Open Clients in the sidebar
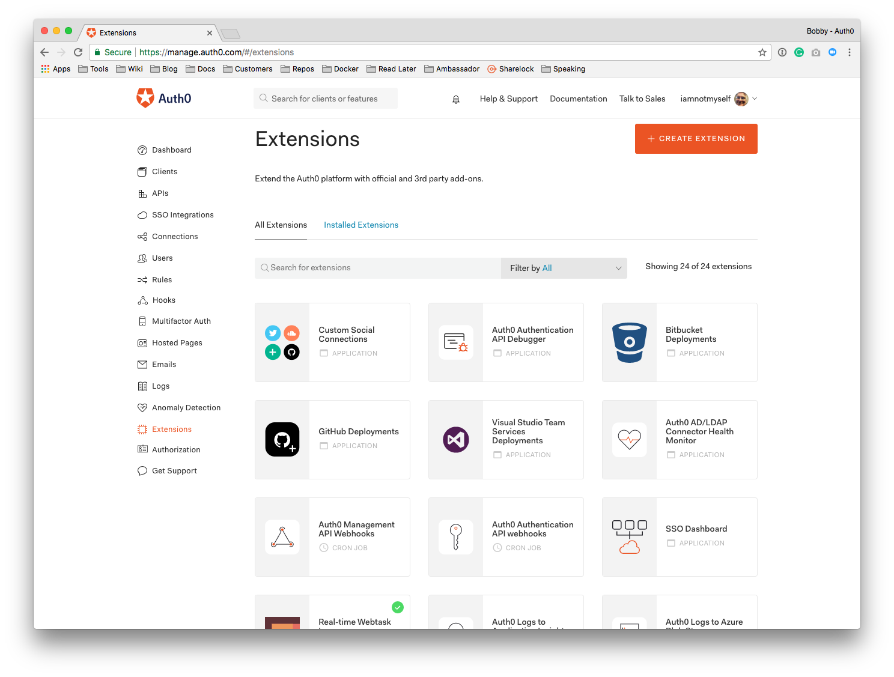 pos(164,172)
